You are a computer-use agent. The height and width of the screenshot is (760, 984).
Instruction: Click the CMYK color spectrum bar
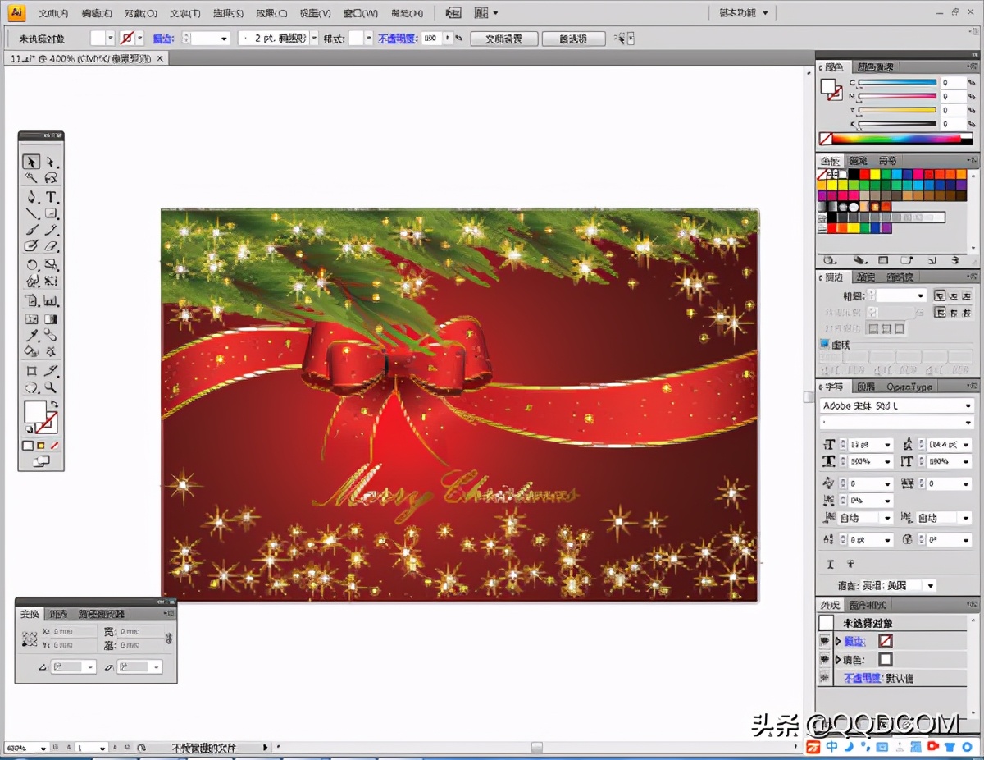pyautogui.click(x=897, y=139)
